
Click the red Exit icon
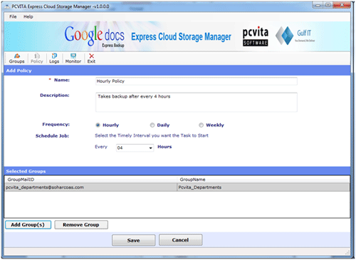[91, 58]
